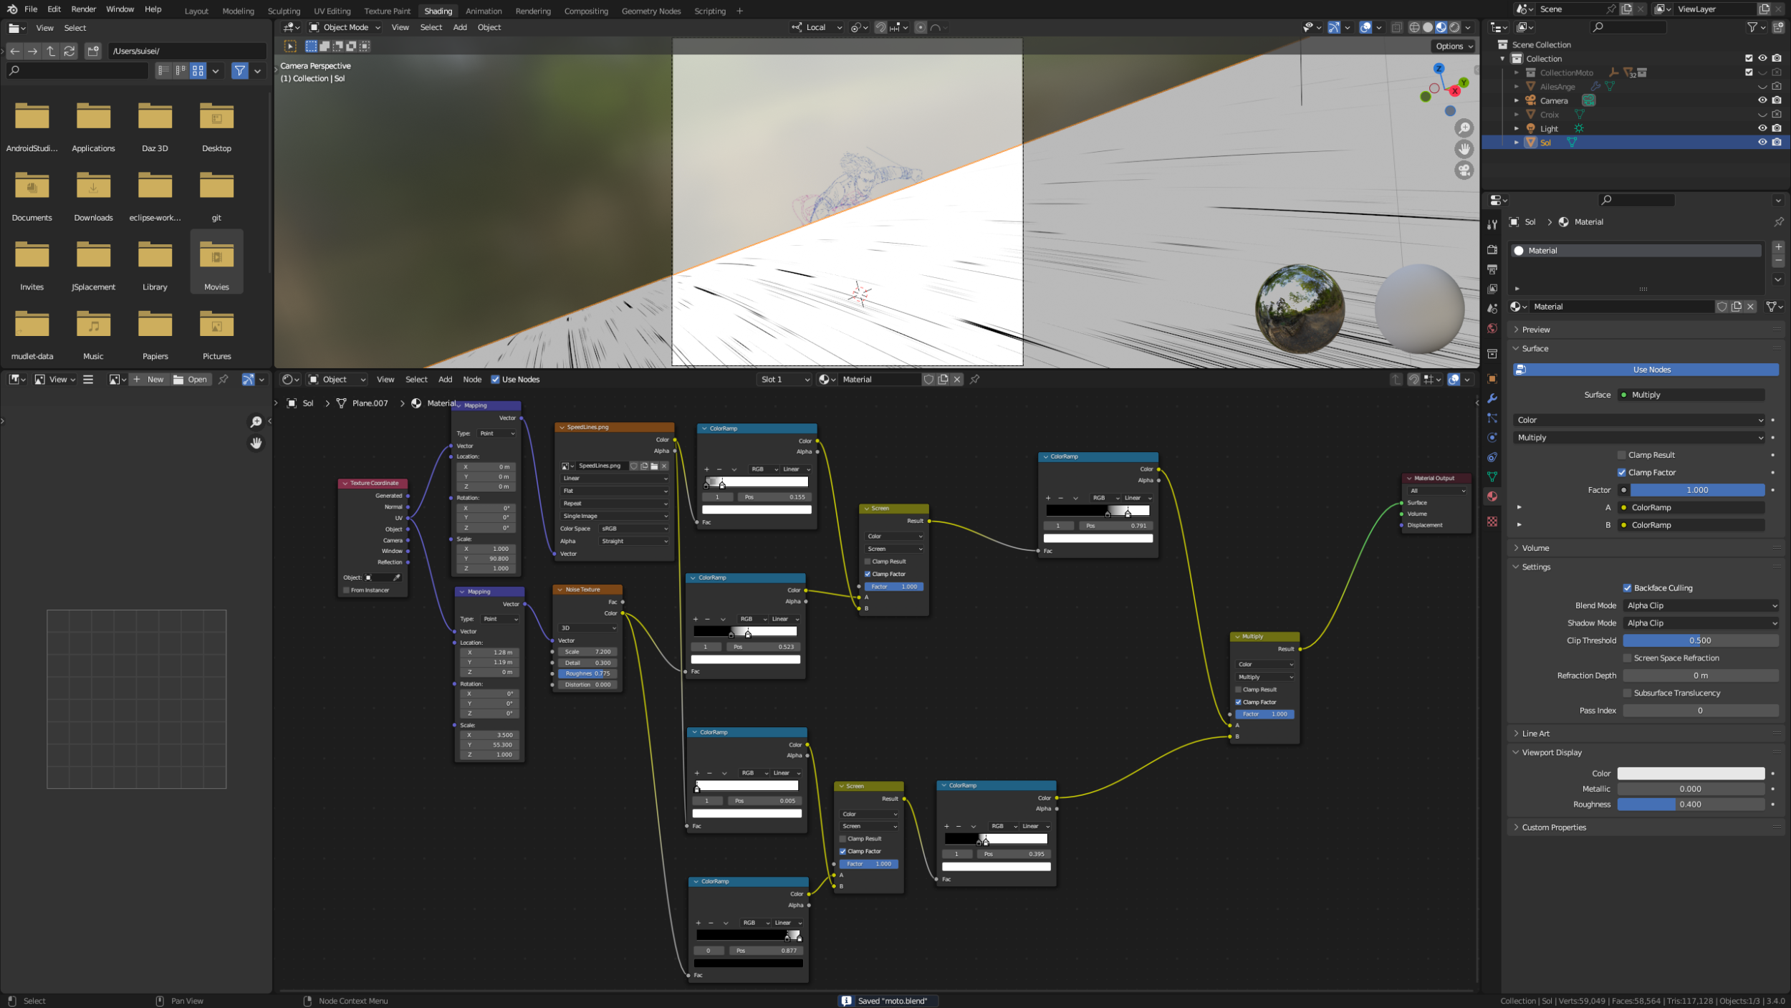This screenshot has width=1791, height=1008.
Task: Select rendered viewport shading sphere icon
Action: click(x=1454, y=27)
